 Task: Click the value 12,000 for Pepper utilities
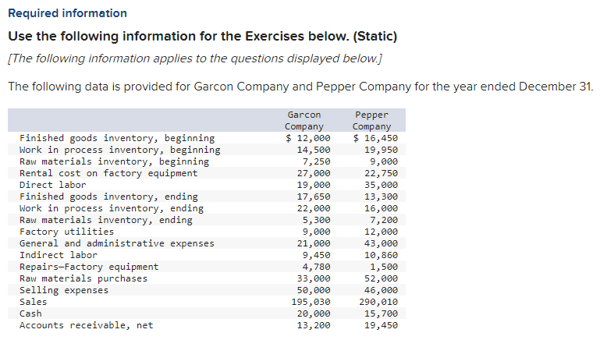tap(381, 232)
